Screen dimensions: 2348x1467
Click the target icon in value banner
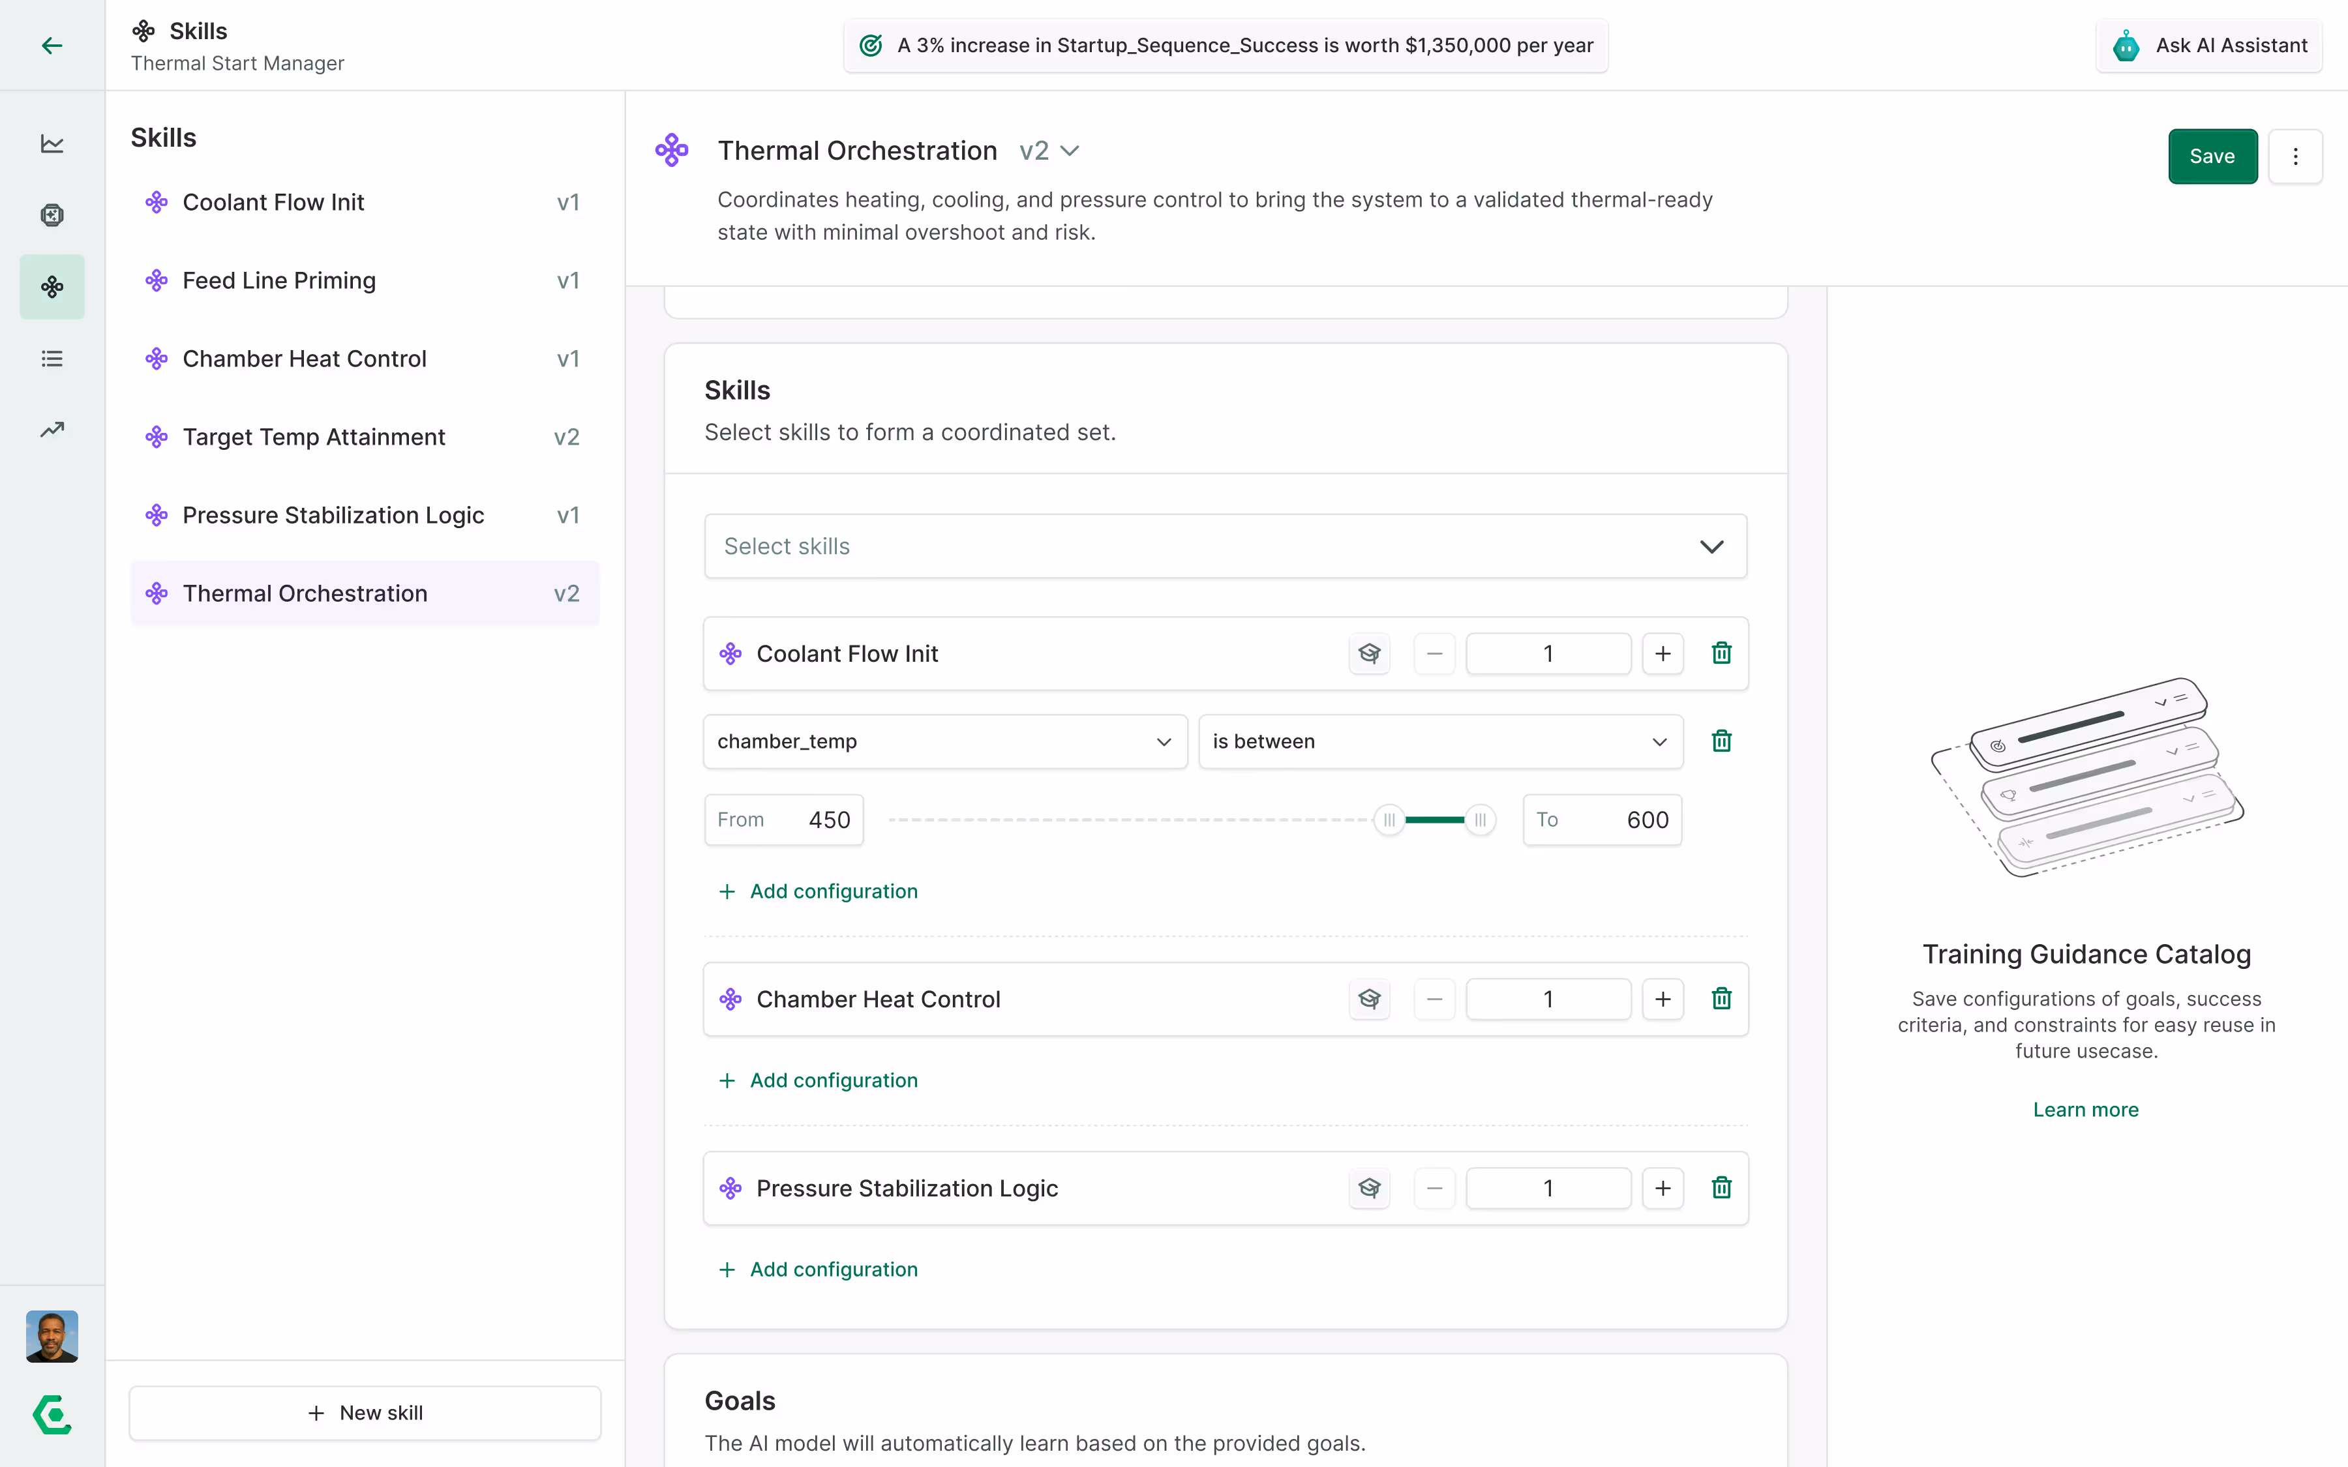pos(871,46)
